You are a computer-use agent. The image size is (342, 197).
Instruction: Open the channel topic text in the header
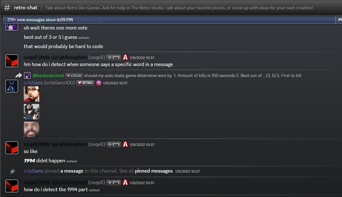tap(179, 8)
